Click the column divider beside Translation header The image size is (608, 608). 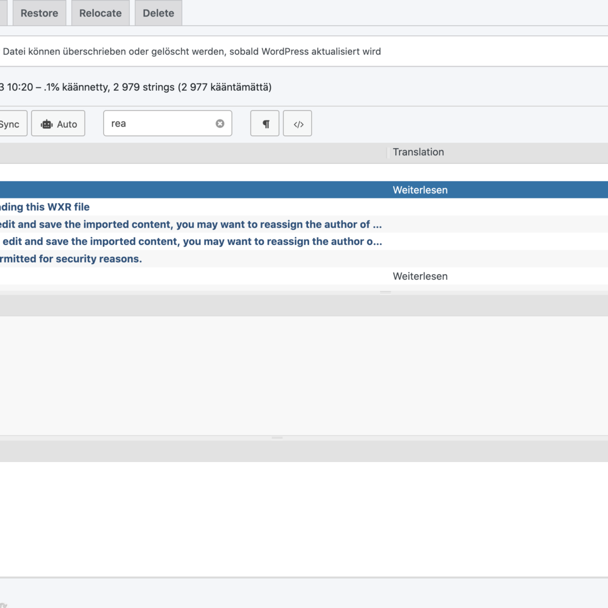[387, 153]
